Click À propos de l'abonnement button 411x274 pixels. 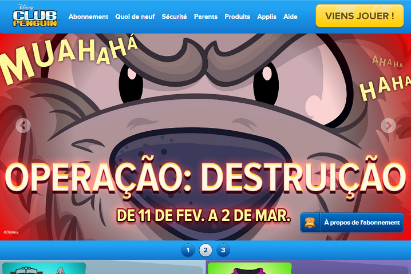click(x=352, y=223)
